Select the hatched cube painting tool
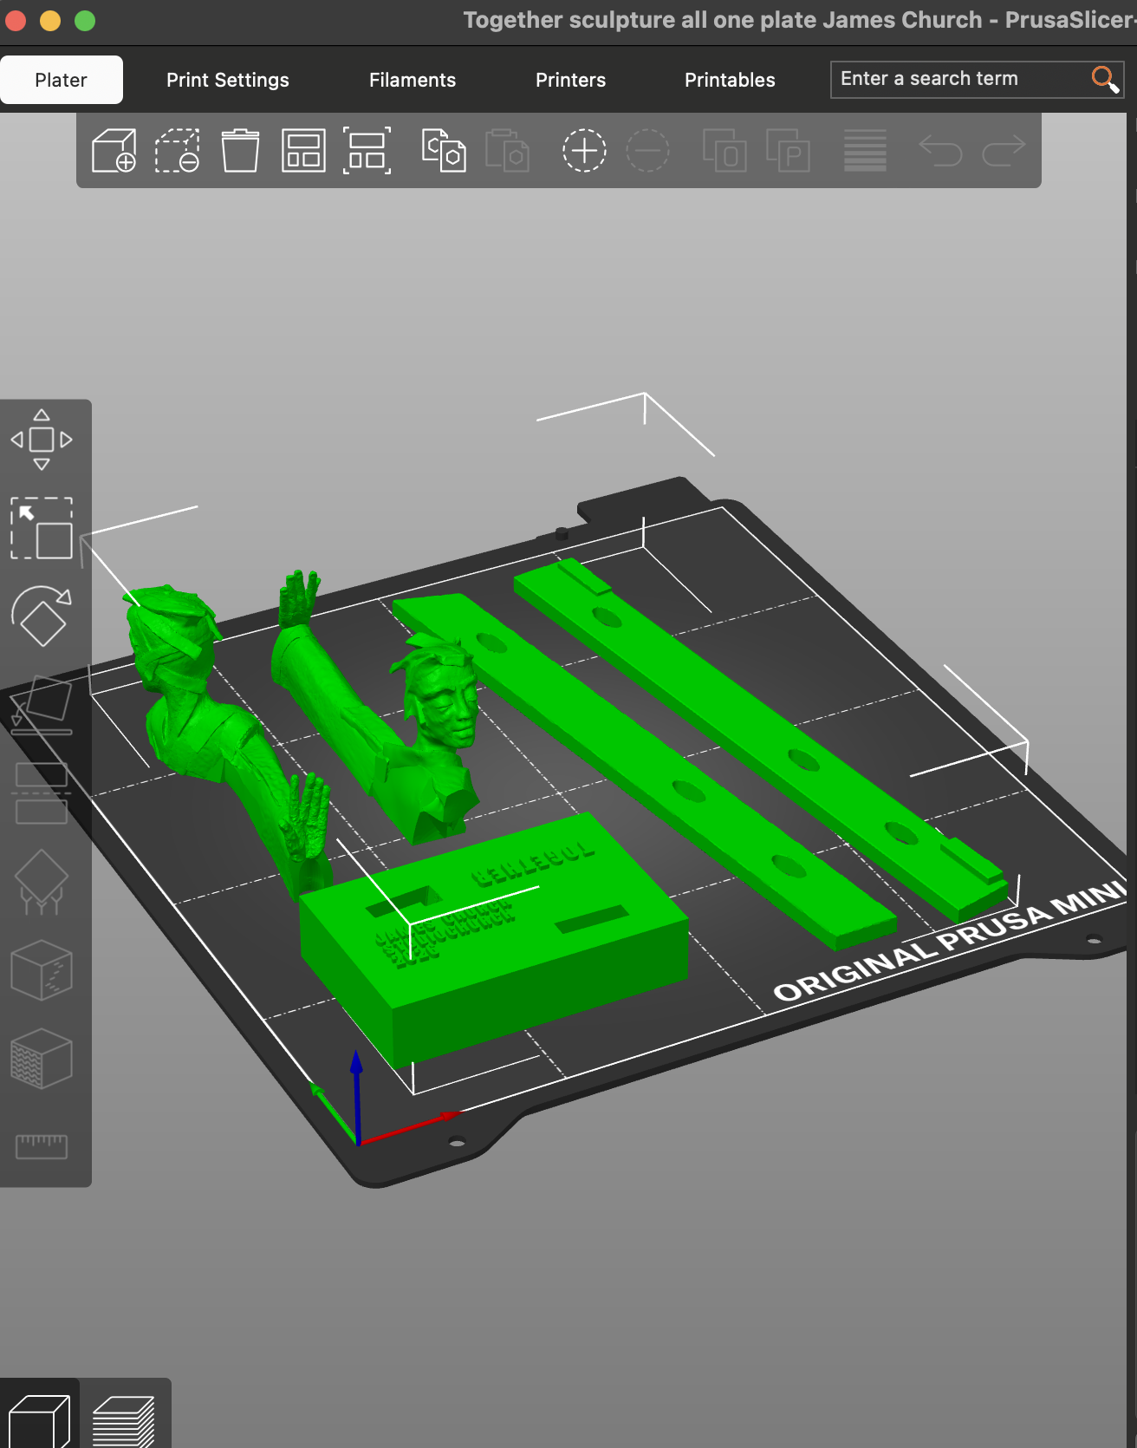 (42, 1059)
